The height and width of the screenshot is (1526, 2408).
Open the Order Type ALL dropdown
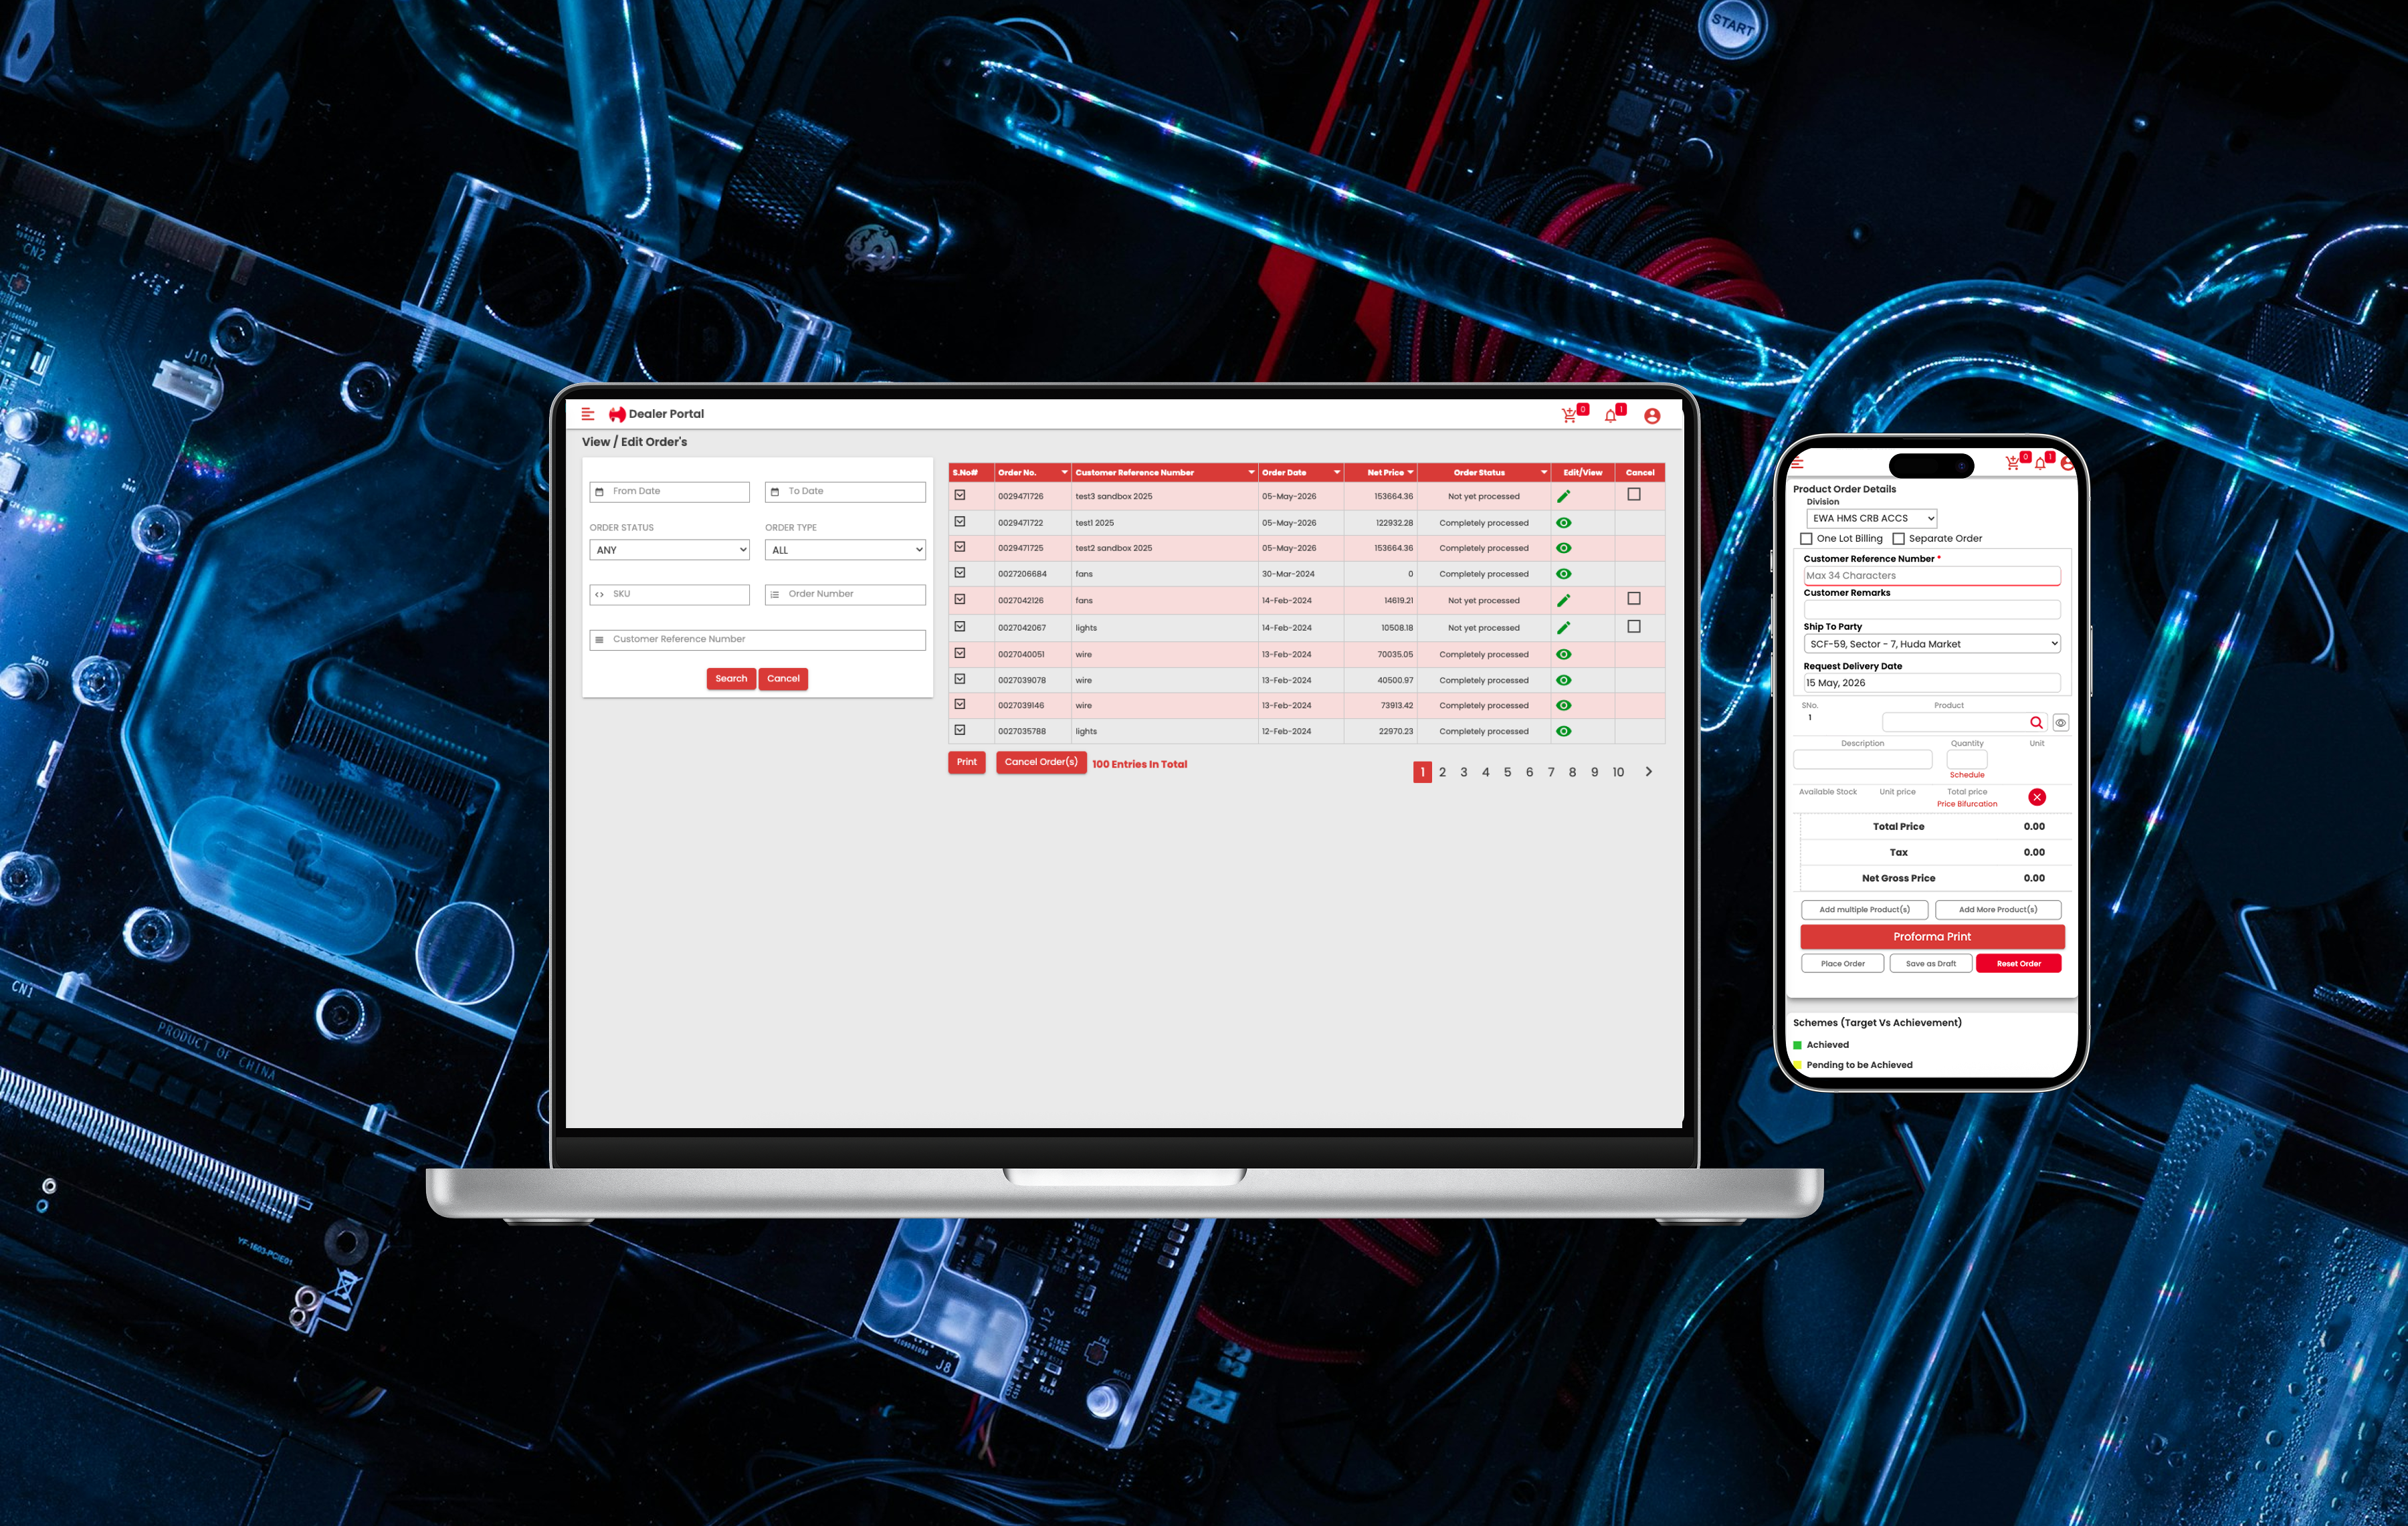(845, 550)
